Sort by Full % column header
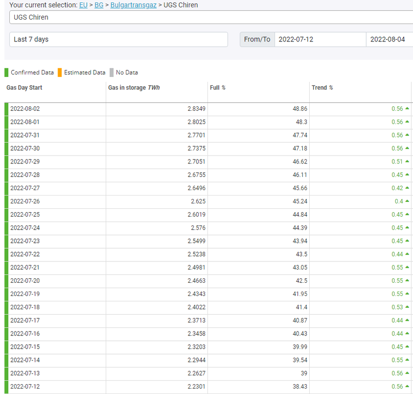This screenshot has height=394, width=413. click(217, 88)
